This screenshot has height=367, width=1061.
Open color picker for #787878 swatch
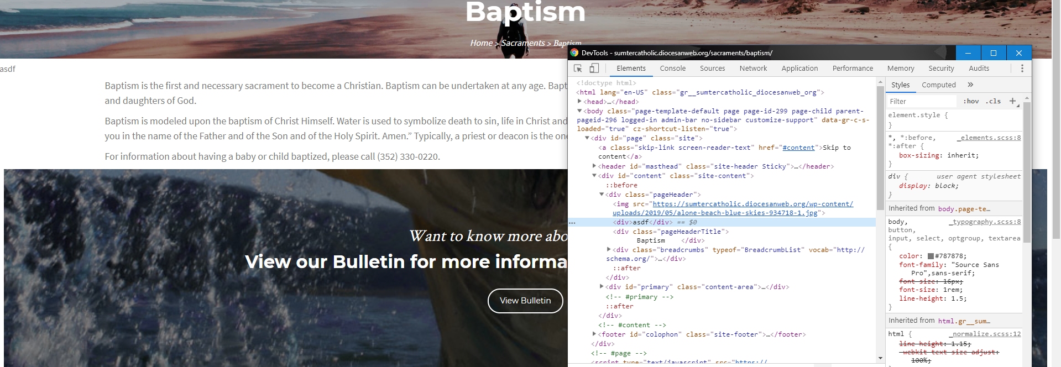(931, 256)
